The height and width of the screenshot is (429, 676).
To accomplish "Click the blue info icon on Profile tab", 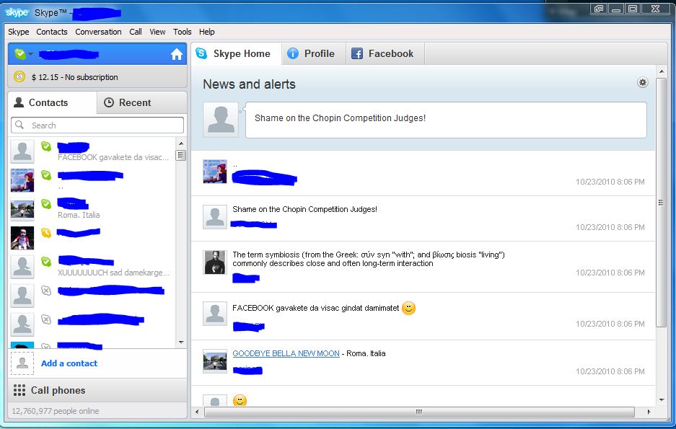I will [x=293, y=53].
